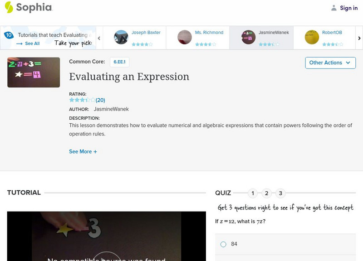The width and height of the screenshot is (363, 261).
Task: Click the Sign in user icon
Action: tap(334, 8)
